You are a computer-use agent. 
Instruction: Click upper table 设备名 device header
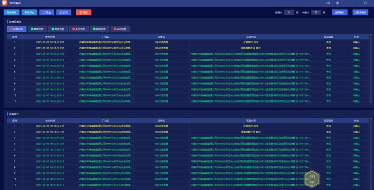[x=162, y=37]
